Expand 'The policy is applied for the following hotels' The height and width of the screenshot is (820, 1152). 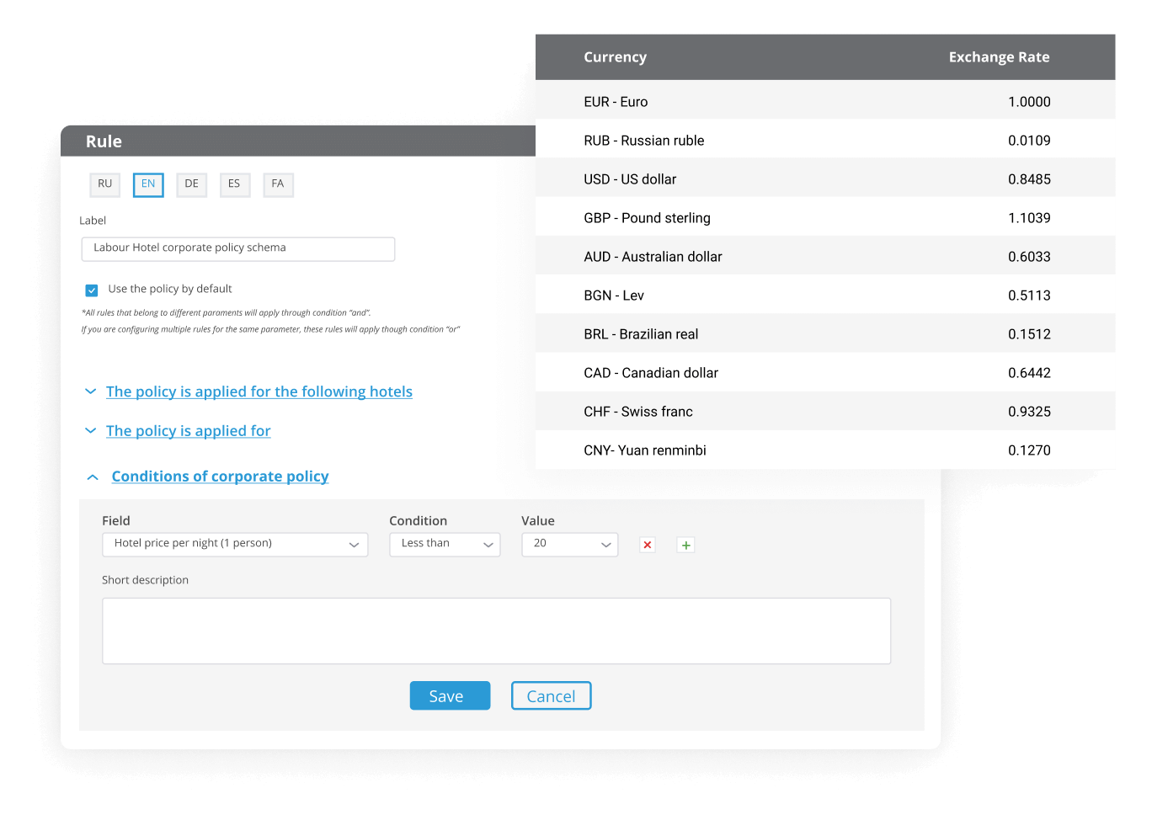[259, 391]
